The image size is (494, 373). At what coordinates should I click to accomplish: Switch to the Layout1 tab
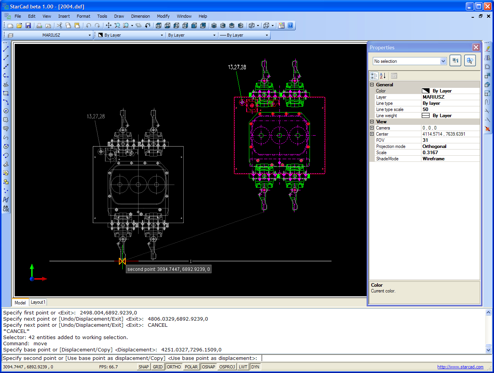pyautogui.click(x=38, y=302)
